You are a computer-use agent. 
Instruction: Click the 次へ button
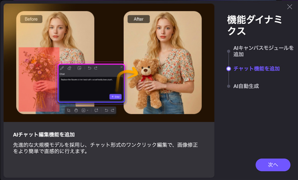click(x=273, y=165)
